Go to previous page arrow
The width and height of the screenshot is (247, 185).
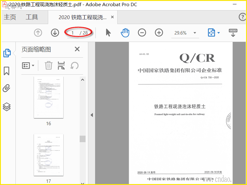tap(38, 33)
